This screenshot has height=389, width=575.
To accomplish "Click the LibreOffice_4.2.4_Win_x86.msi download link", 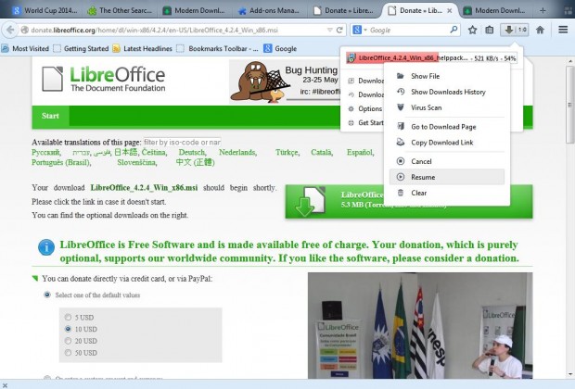I will 144,187.
